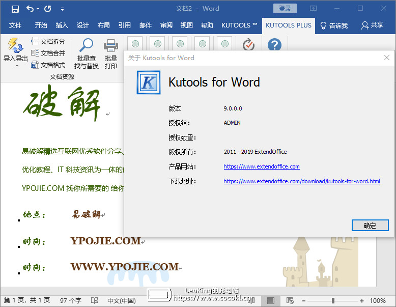Image resolution: width=396 pixels, height=307 pixels.
Task: Switch to Web Layout view icon
Action: (290, 301)
